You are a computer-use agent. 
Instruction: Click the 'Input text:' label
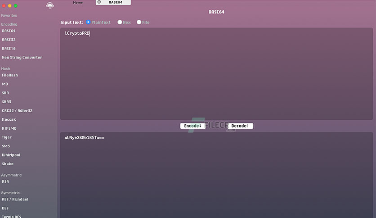72,23
